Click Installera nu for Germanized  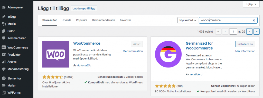pyautogui.click(x=245, y=44)
